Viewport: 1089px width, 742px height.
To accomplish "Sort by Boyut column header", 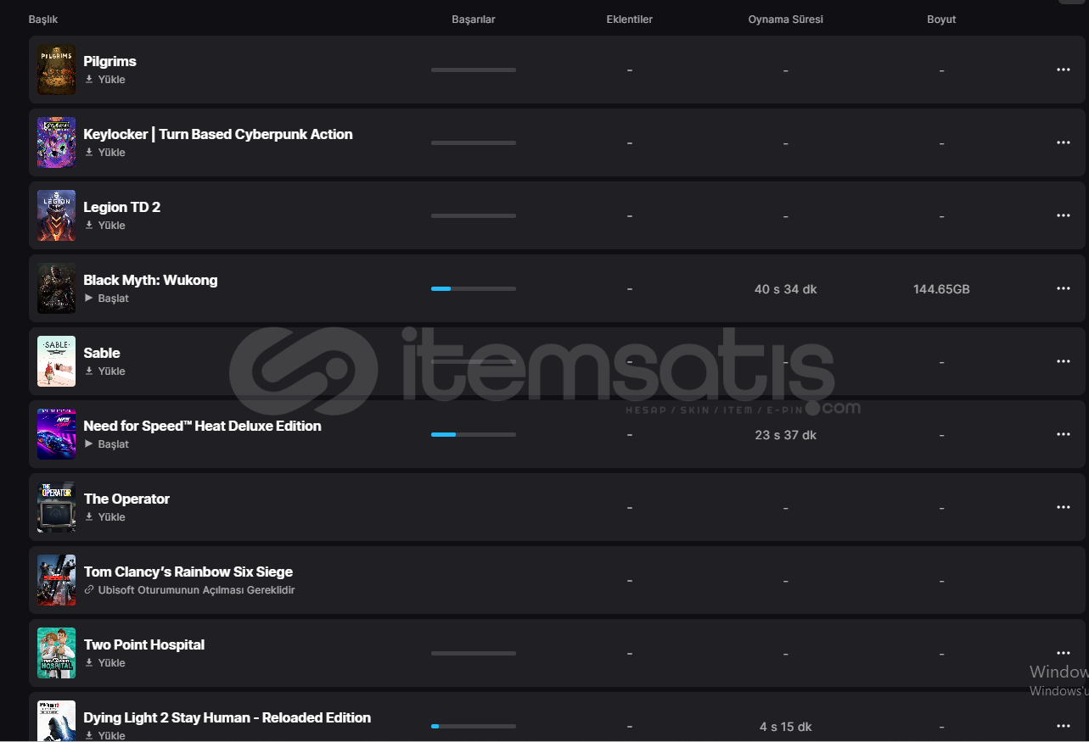I will pos(941,20).
